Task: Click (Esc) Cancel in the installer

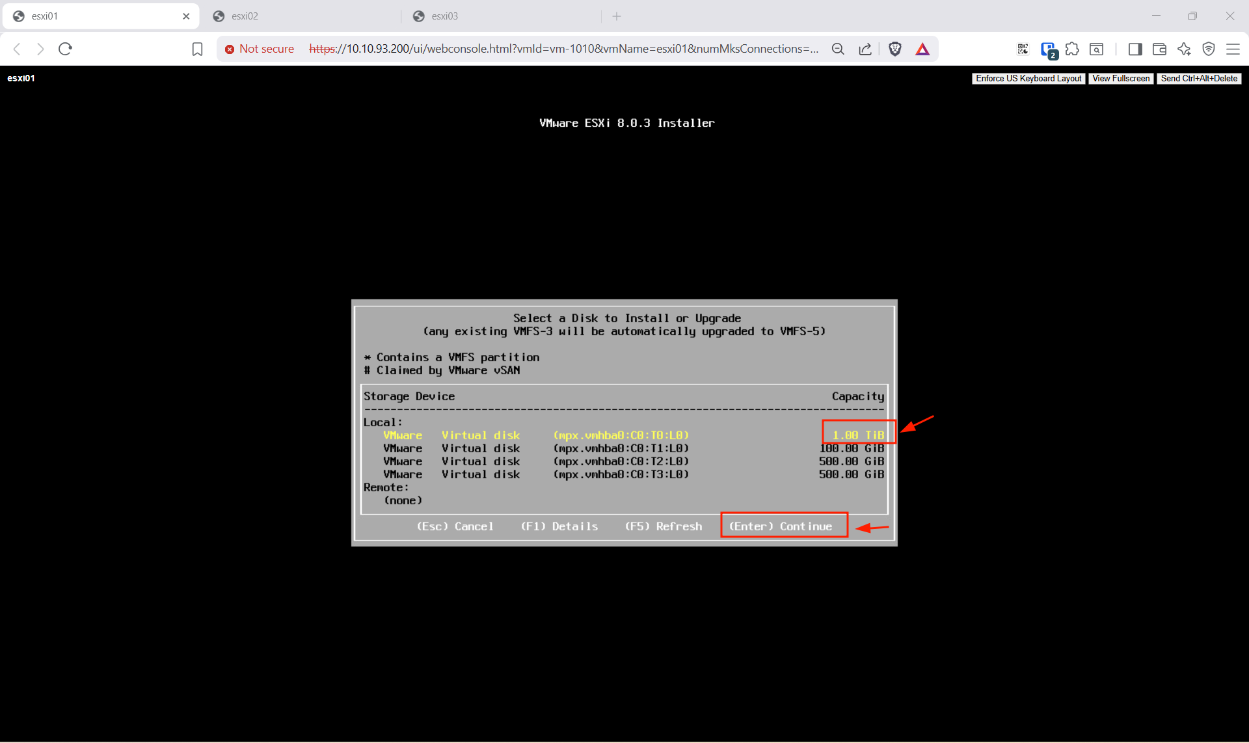Action: point(455,526)
